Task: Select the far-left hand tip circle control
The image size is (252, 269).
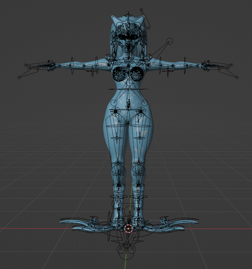Action: point(19,77)
